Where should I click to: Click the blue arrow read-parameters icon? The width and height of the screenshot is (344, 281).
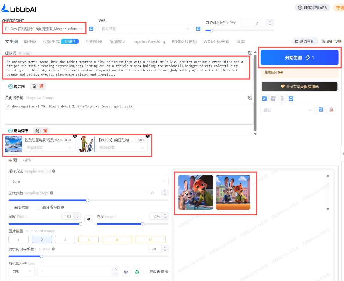coord(265,99)
